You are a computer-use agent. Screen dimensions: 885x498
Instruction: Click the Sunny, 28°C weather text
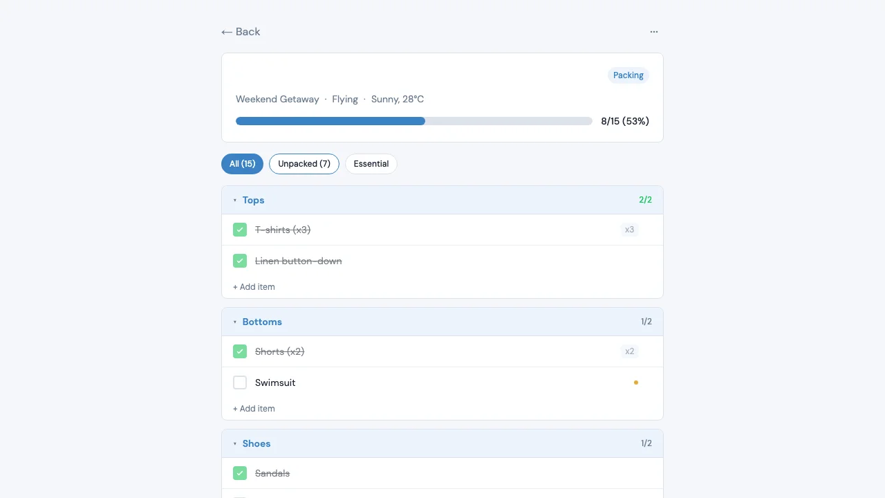click(x=398, y=100)
